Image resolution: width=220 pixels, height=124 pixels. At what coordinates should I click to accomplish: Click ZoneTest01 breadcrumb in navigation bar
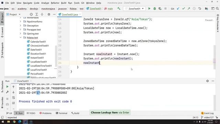[94, 9]
